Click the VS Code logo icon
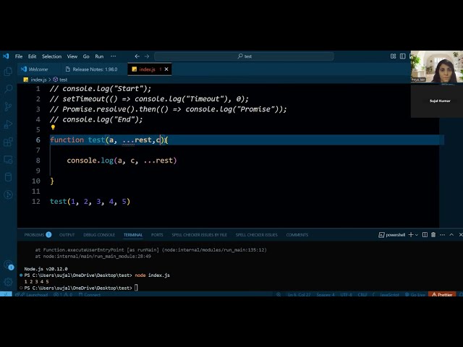463x347 pixels. [x=6, y=56]
